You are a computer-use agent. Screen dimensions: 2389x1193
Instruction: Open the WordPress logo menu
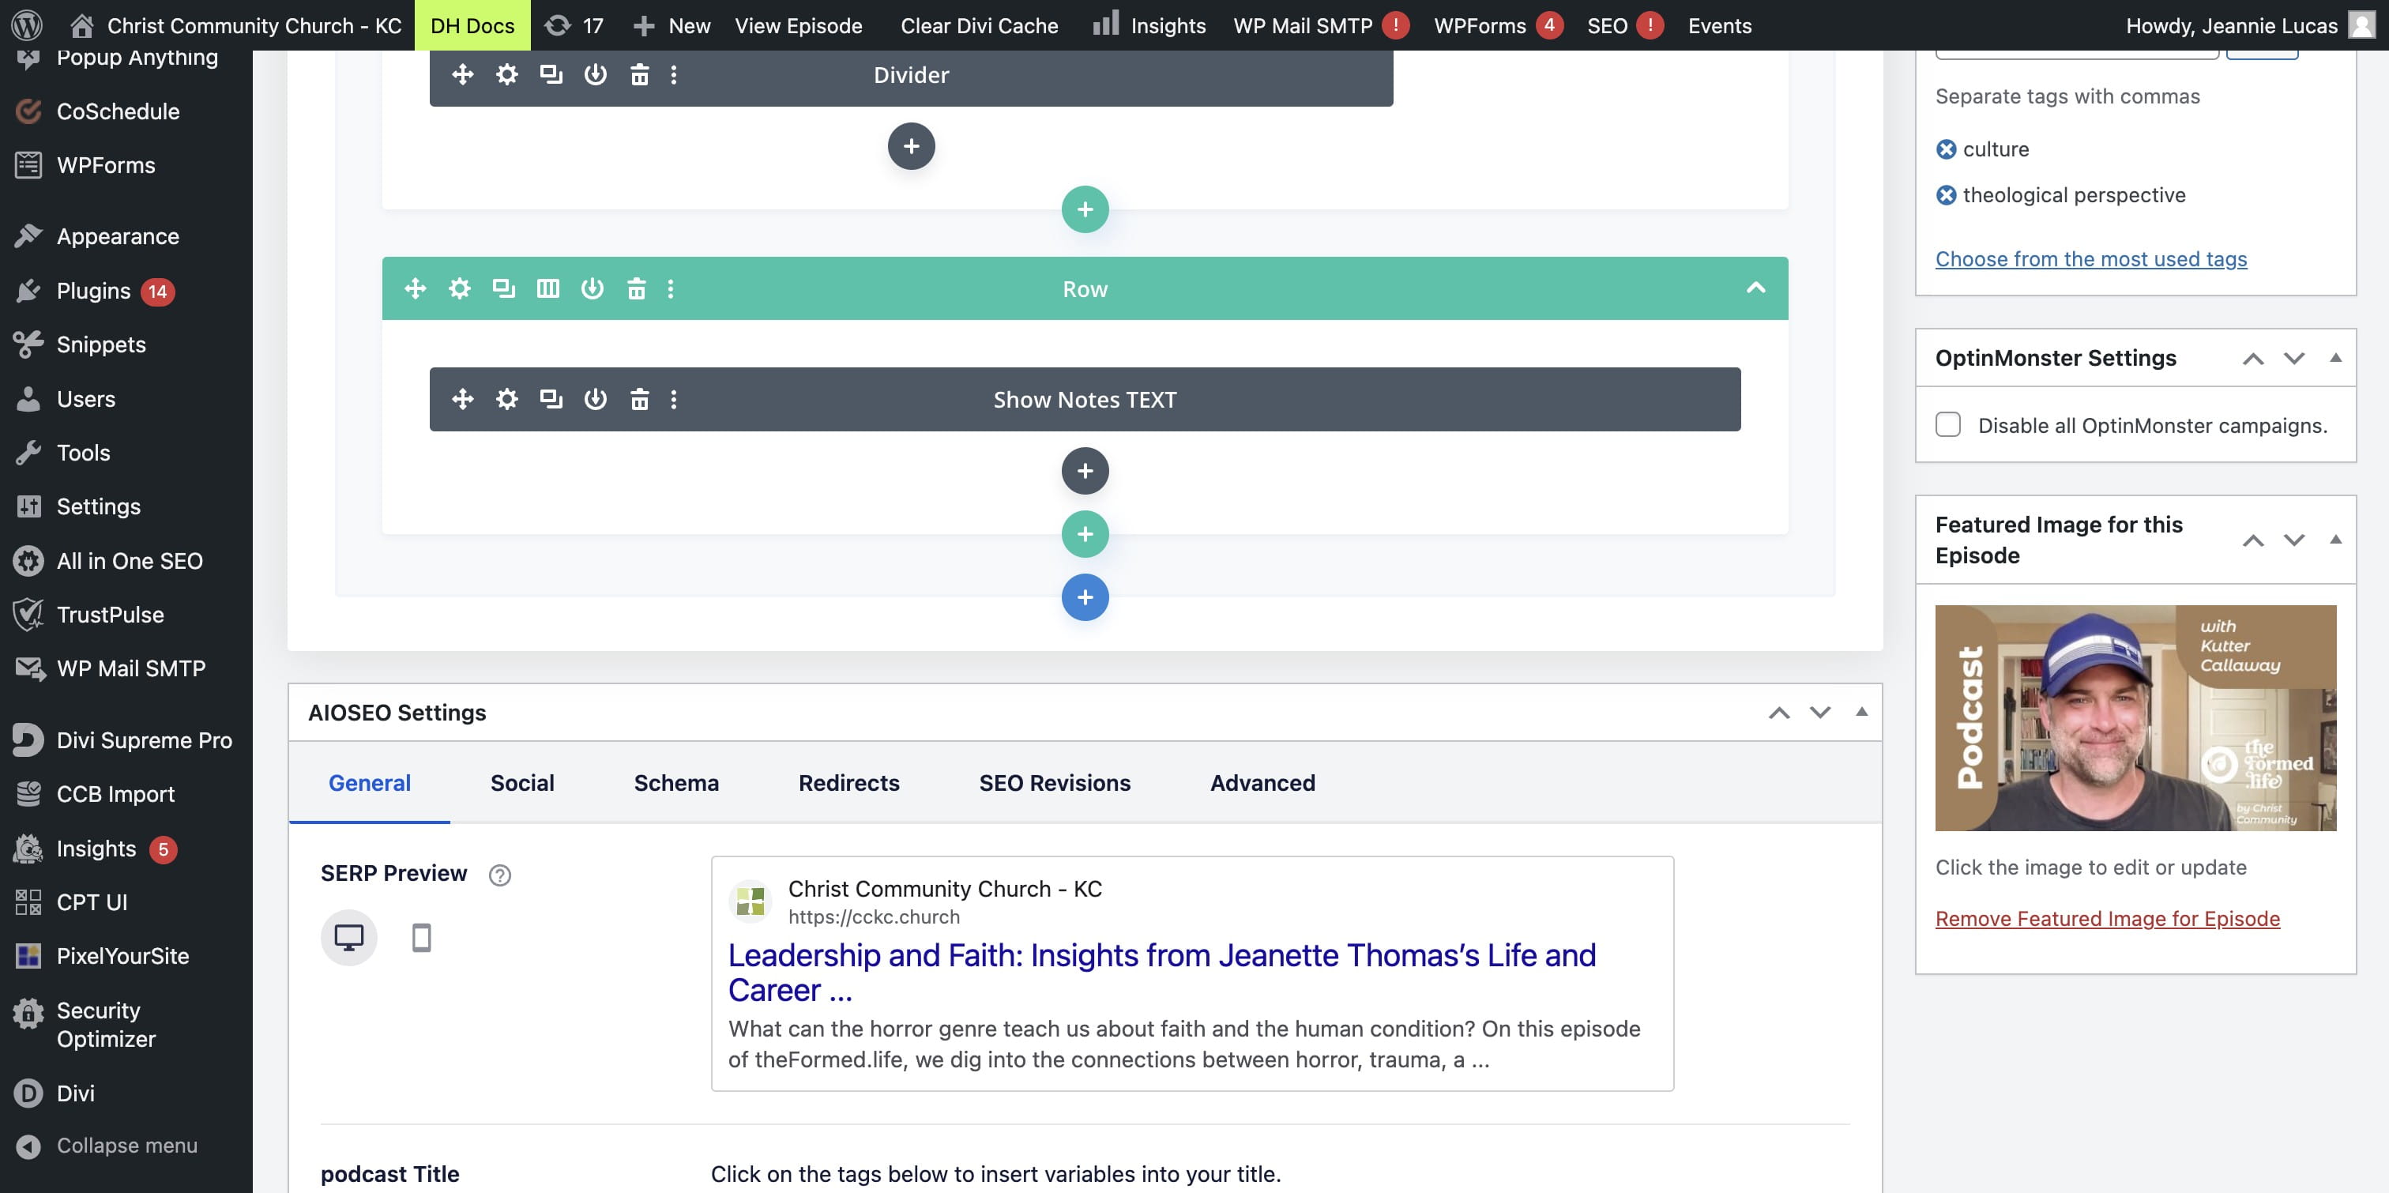pyautogui.click(x=27, y=25)
